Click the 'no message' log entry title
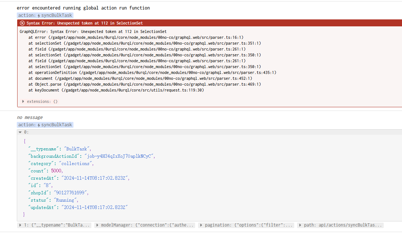 (30, 117)
